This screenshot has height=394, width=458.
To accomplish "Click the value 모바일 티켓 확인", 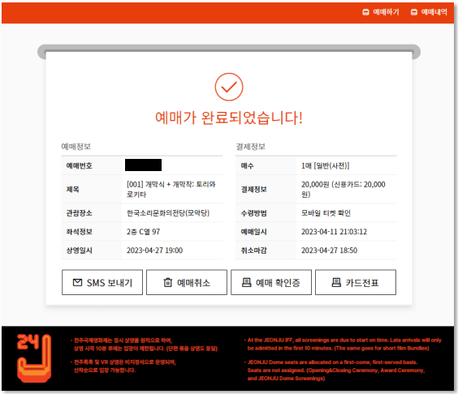I will [x=326, y=213].
